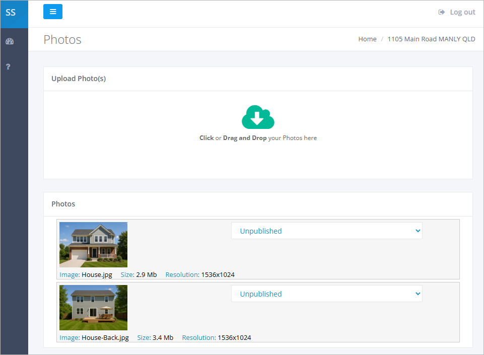Click the Photos panel header
Screen dimensions: 484x355
click(63, 204)
